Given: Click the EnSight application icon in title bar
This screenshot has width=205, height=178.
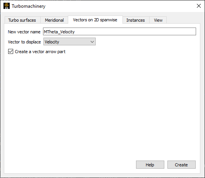Looking at the screenshot, I should [x=7, y=6].
